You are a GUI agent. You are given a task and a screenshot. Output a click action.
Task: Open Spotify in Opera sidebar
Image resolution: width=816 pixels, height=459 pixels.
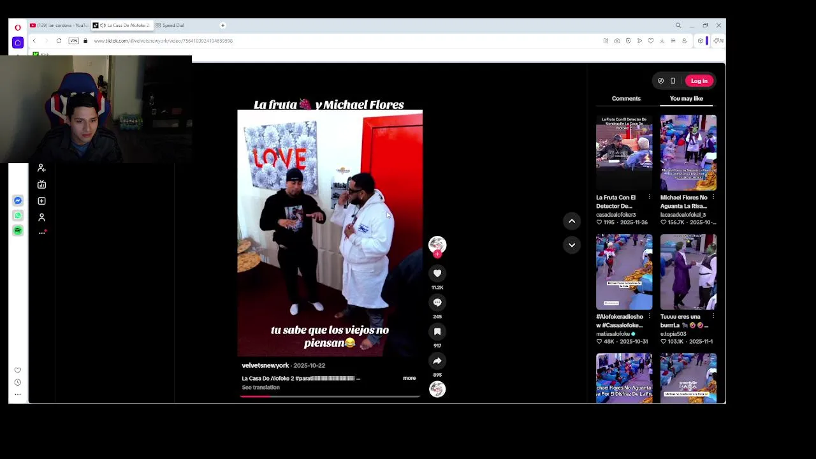coord(18,230)
